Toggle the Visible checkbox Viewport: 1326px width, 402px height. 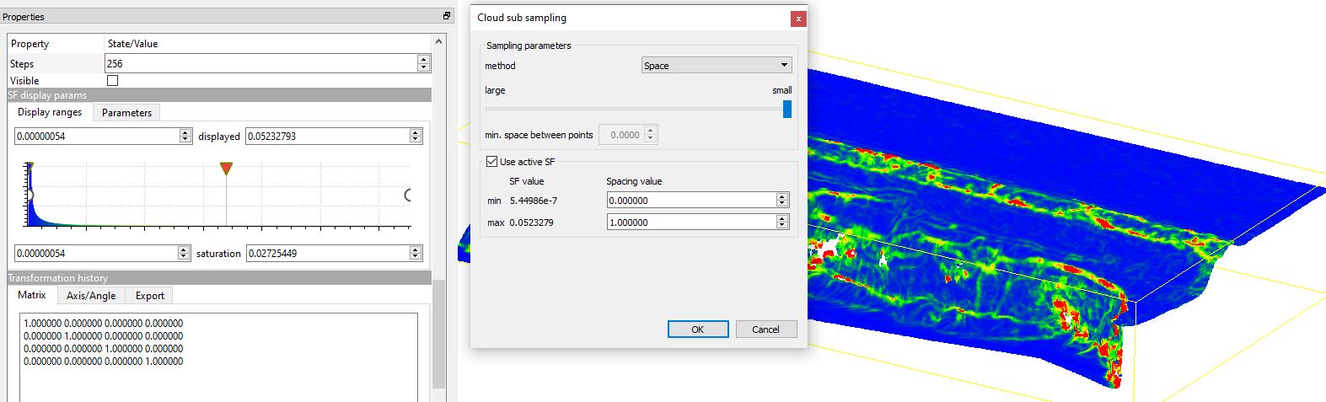(113, 81)
